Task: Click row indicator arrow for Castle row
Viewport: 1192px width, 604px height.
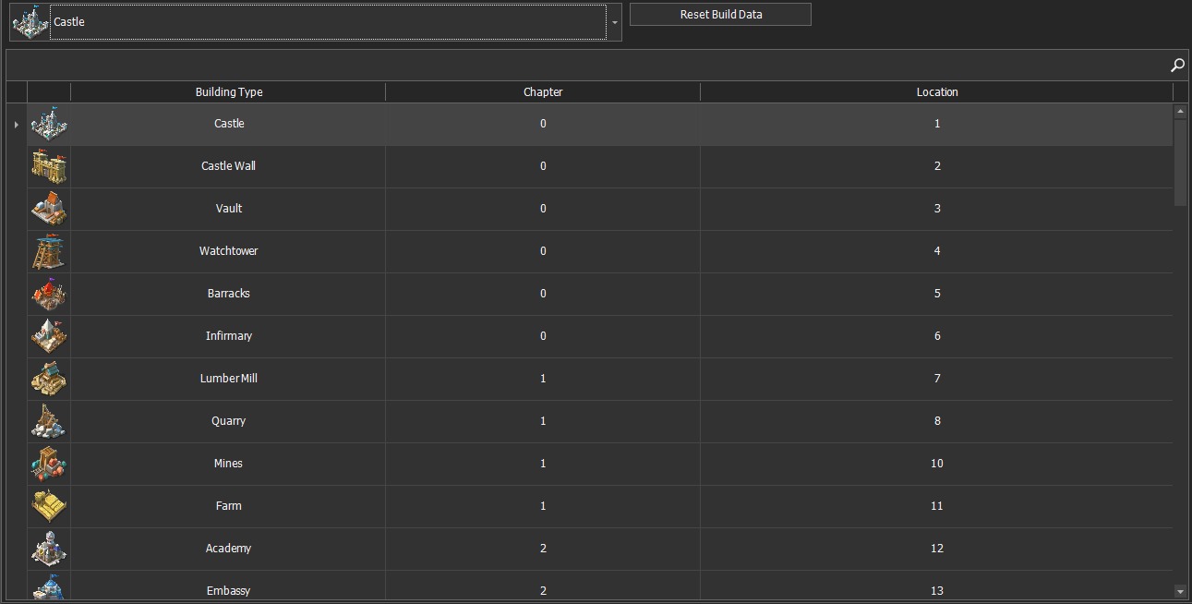Action: pos(17,124)
